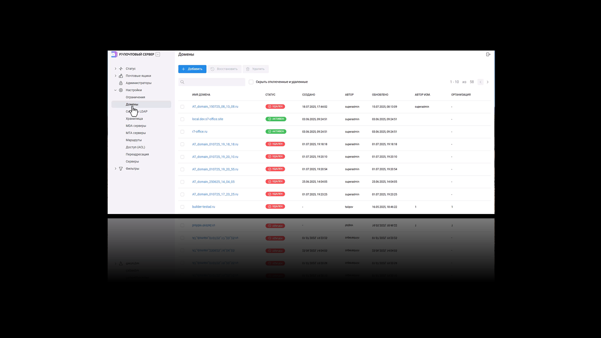Open Переадресация settings page
The height and width of the screenshot is (338, 601).
coord(137,154)
